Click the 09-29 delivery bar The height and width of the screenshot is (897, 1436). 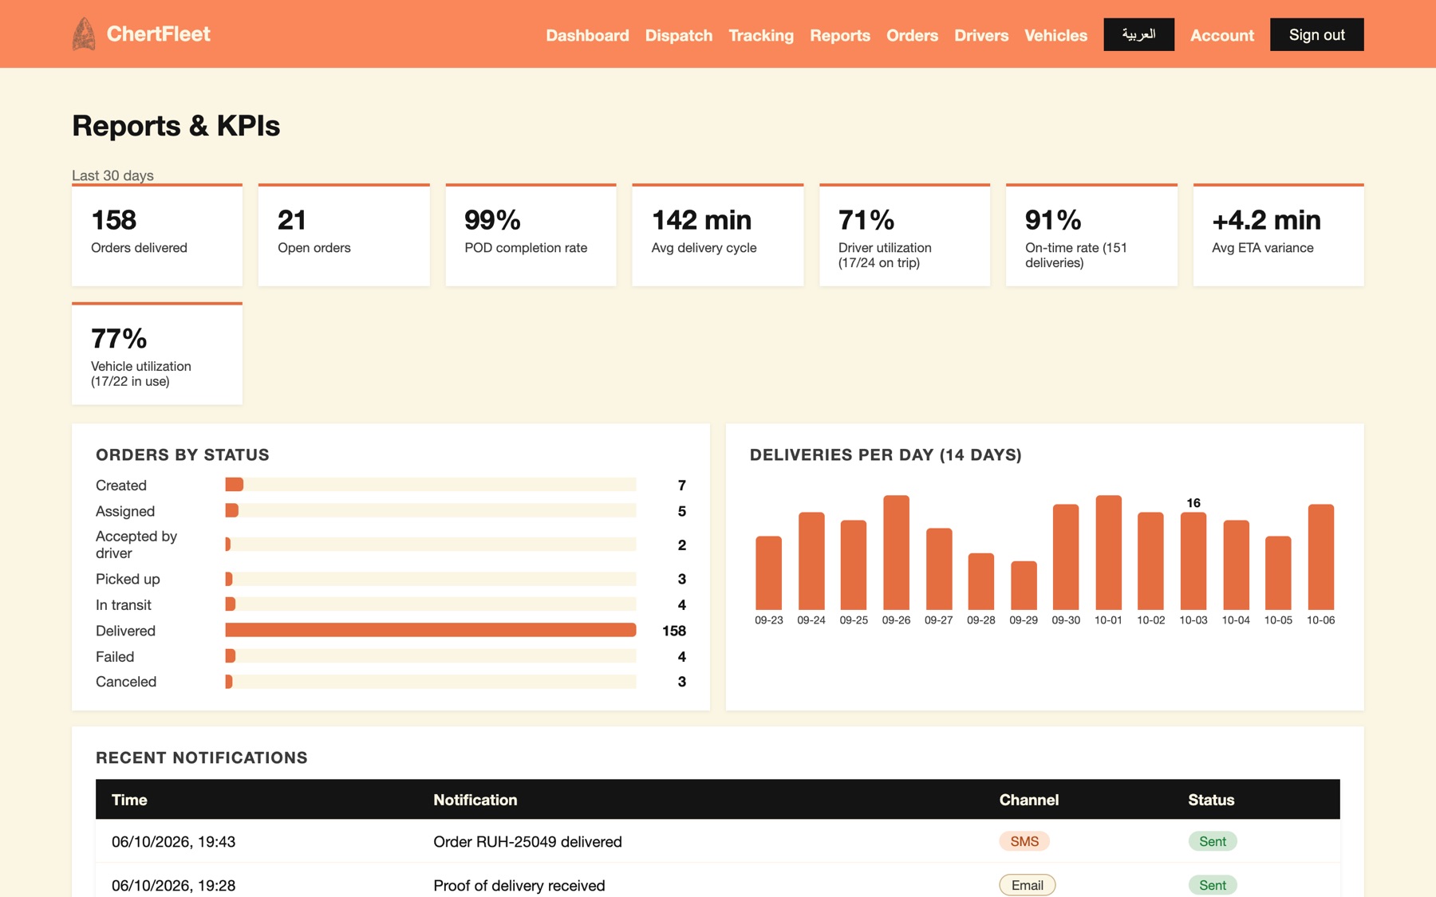(1024, 585)
